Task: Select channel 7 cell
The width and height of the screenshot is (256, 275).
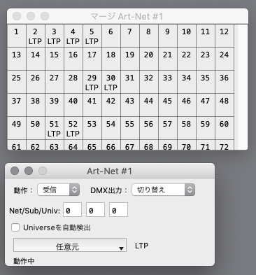Action: [x=130, y=36]
